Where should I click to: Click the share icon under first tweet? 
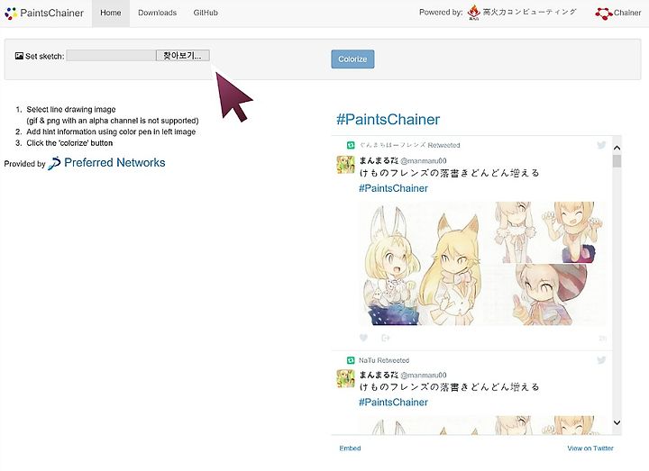[386, 338]
